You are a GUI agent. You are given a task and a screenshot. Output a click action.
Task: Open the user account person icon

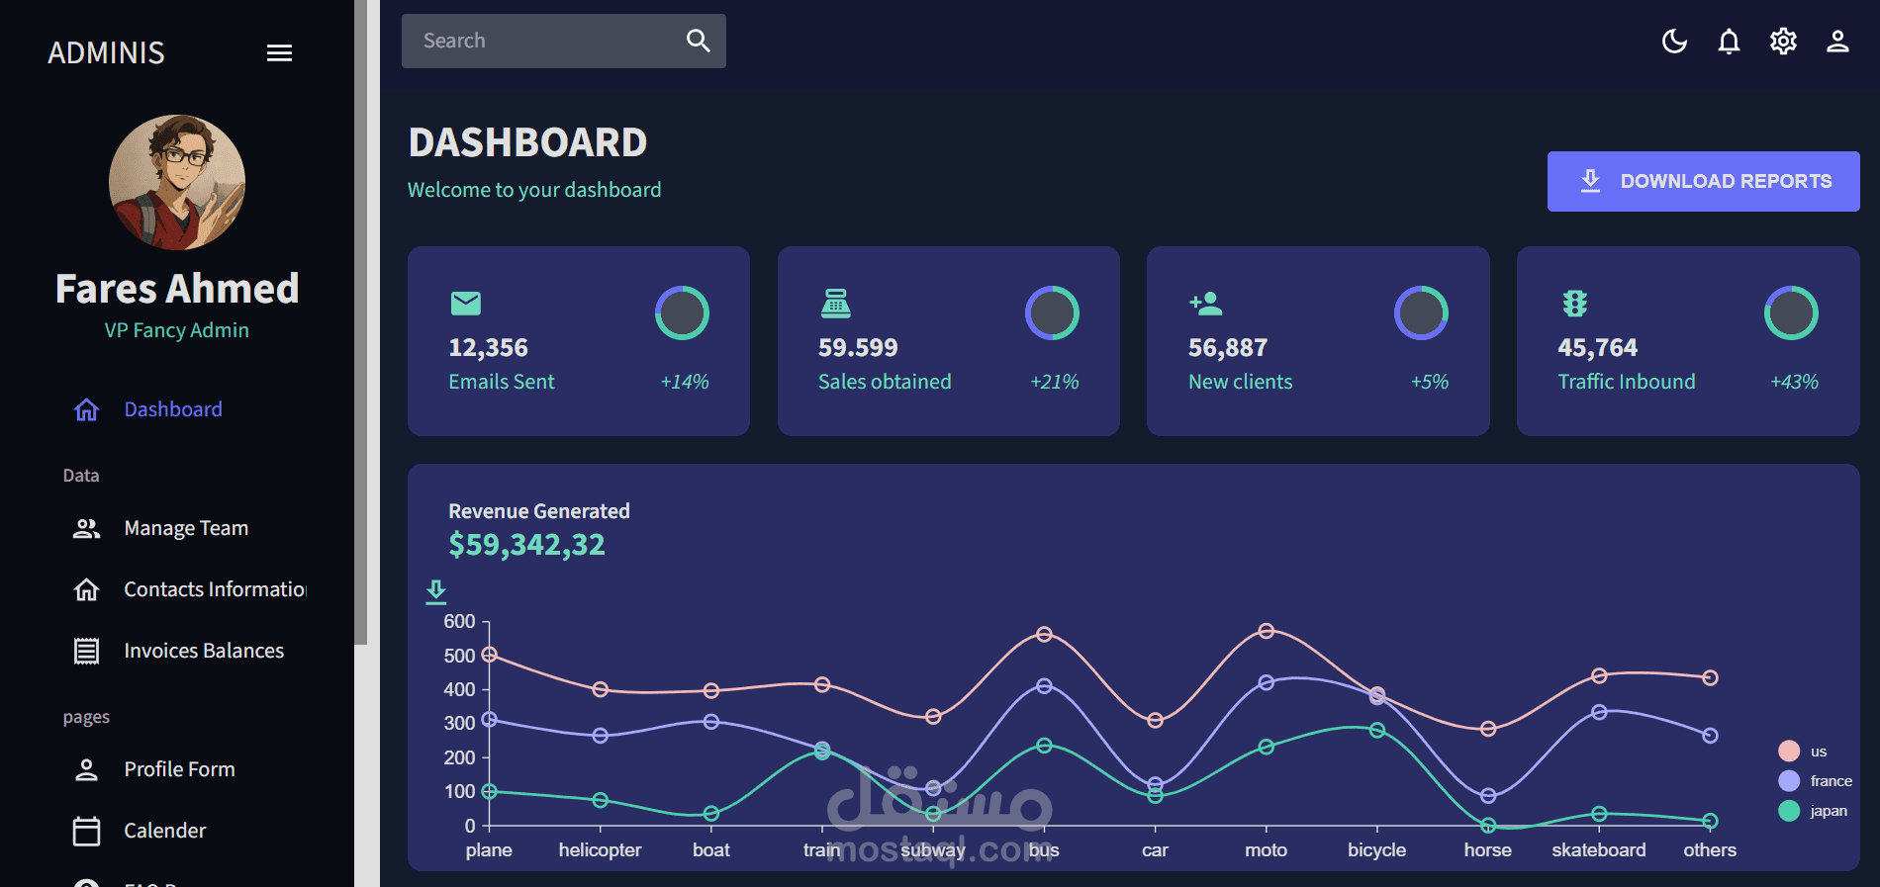pos(1837,41)
